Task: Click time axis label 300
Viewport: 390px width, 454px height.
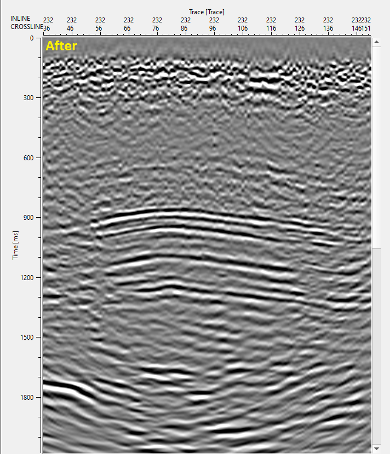Action: pos(28,98)
